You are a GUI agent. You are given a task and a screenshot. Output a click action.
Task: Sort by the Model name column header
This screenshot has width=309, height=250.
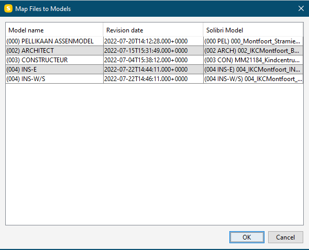pyautogui.click(x=54, y=30)
